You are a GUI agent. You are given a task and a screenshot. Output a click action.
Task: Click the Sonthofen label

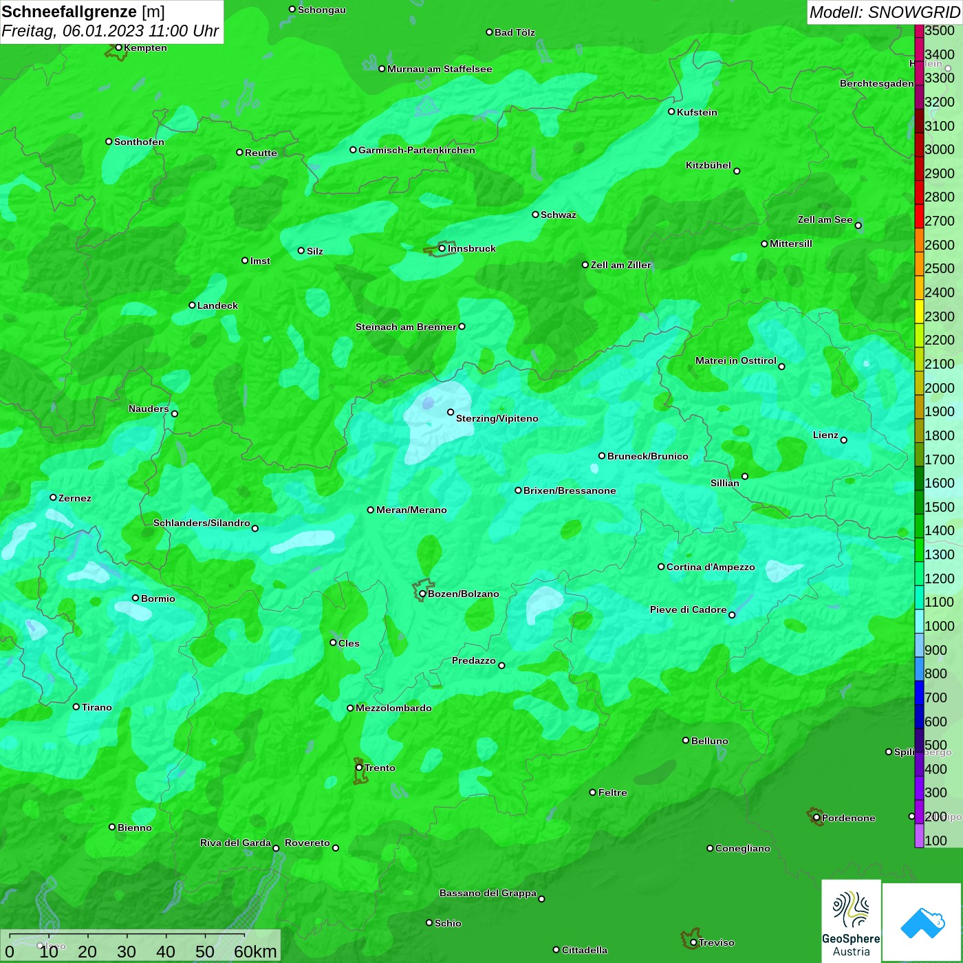(x=139, y=142)
